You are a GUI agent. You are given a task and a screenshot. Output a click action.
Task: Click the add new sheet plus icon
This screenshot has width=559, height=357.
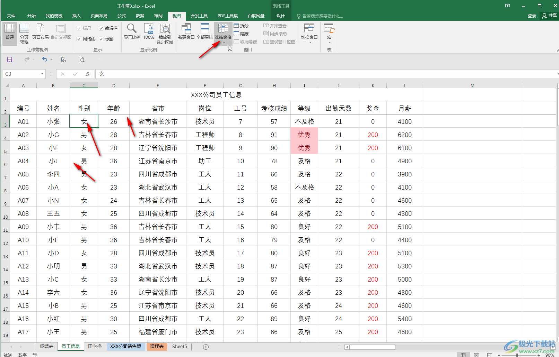pyautogui.click(x=206, y=347)
